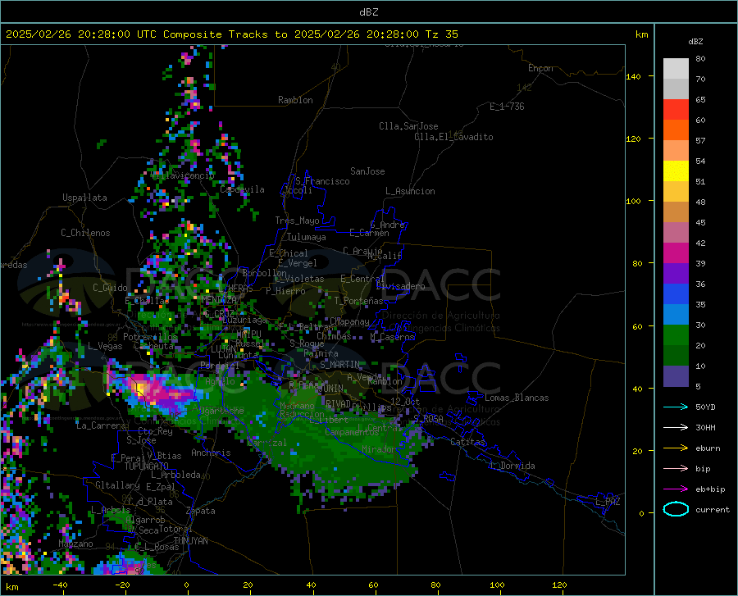Click the C_Chilenos label
The image size is (738, 596).
pos(85,233)
